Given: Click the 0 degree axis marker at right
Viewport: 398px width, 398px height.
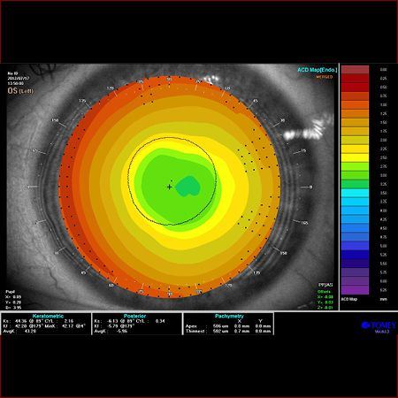Looking at the screenshot, I should (310, 187).
